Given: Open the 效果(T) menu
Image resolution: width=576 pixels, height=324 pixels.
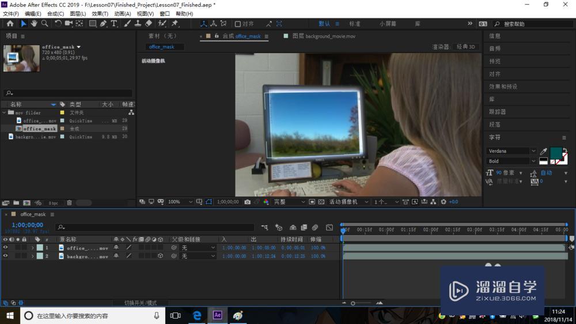Looking at the screenshot, I should click(100, 14).
